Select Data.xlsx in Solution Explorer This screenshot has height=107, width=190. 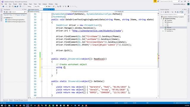click(x=169, y=28)
